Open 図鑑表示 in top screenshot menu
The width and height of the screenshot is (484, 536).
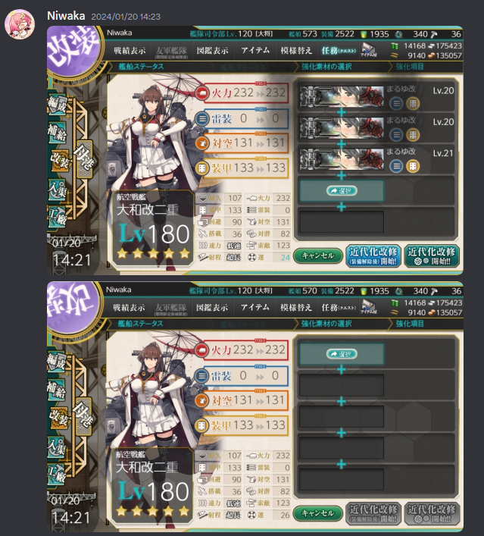click(x=212, y=51)
